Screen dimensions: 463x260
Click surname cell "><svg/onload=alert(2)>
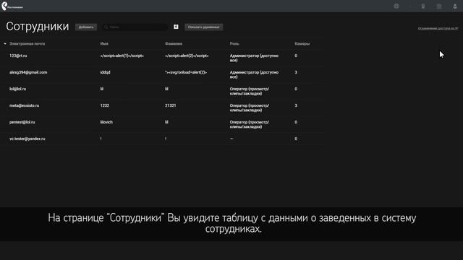pos(186,72)
